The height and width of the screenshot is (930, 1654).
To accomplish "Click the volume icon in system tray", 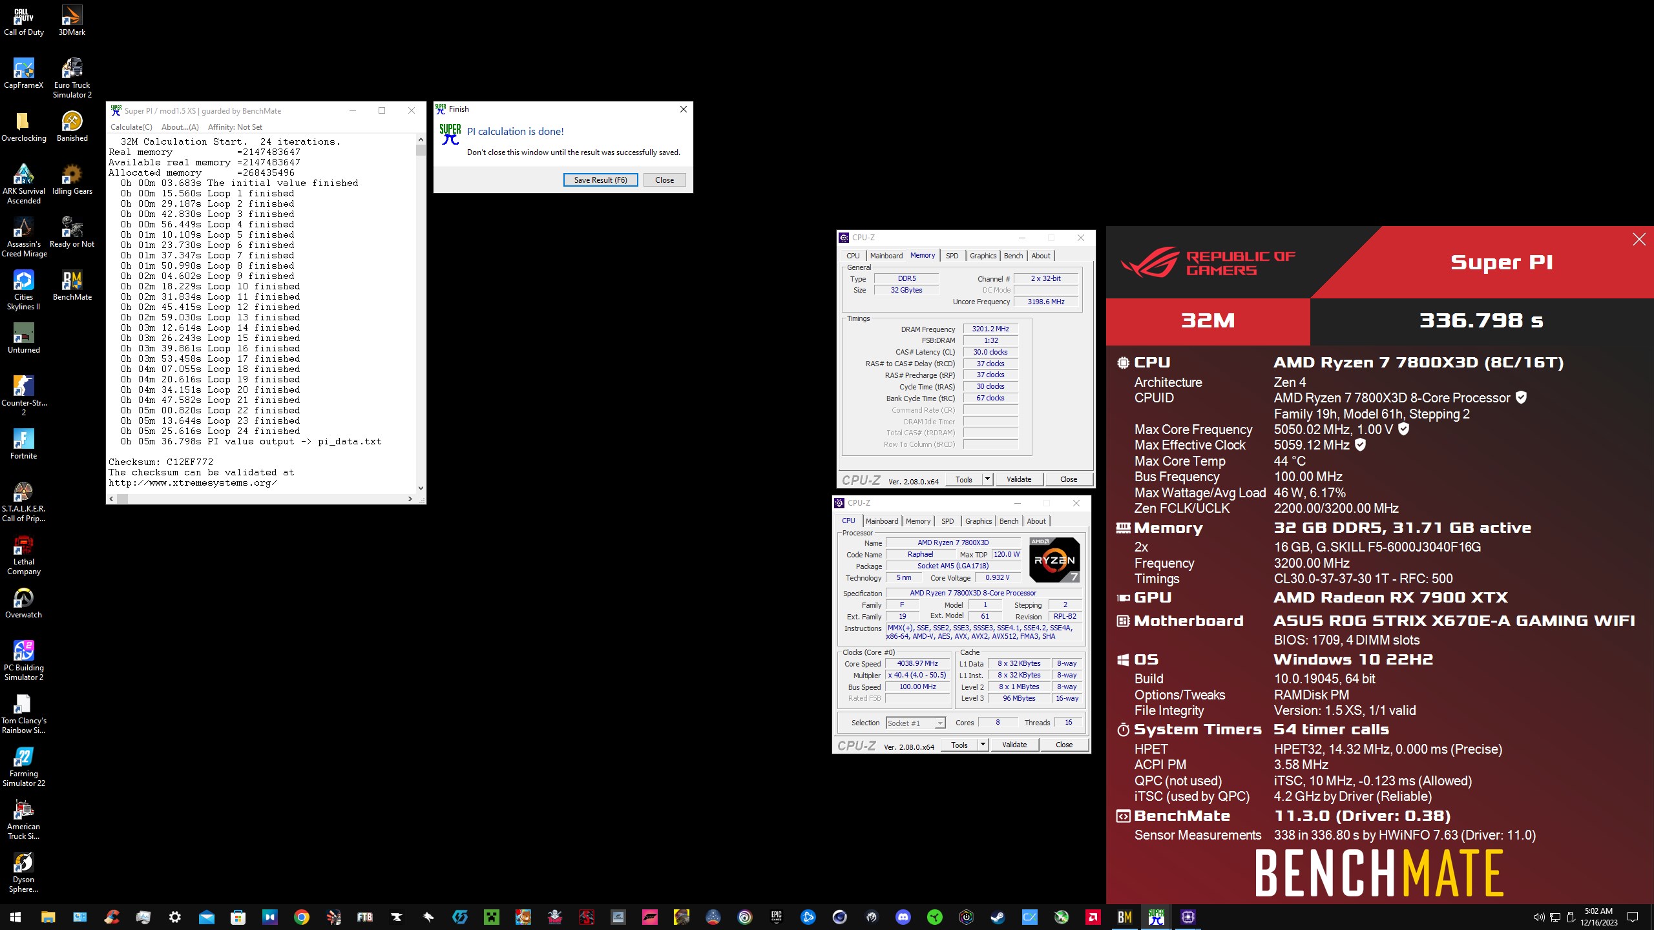I will 1538,917.
